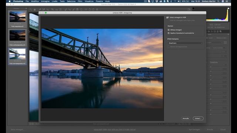Open the Testo menu
This screenshot has width=237, height=133.
click(62, 1)
